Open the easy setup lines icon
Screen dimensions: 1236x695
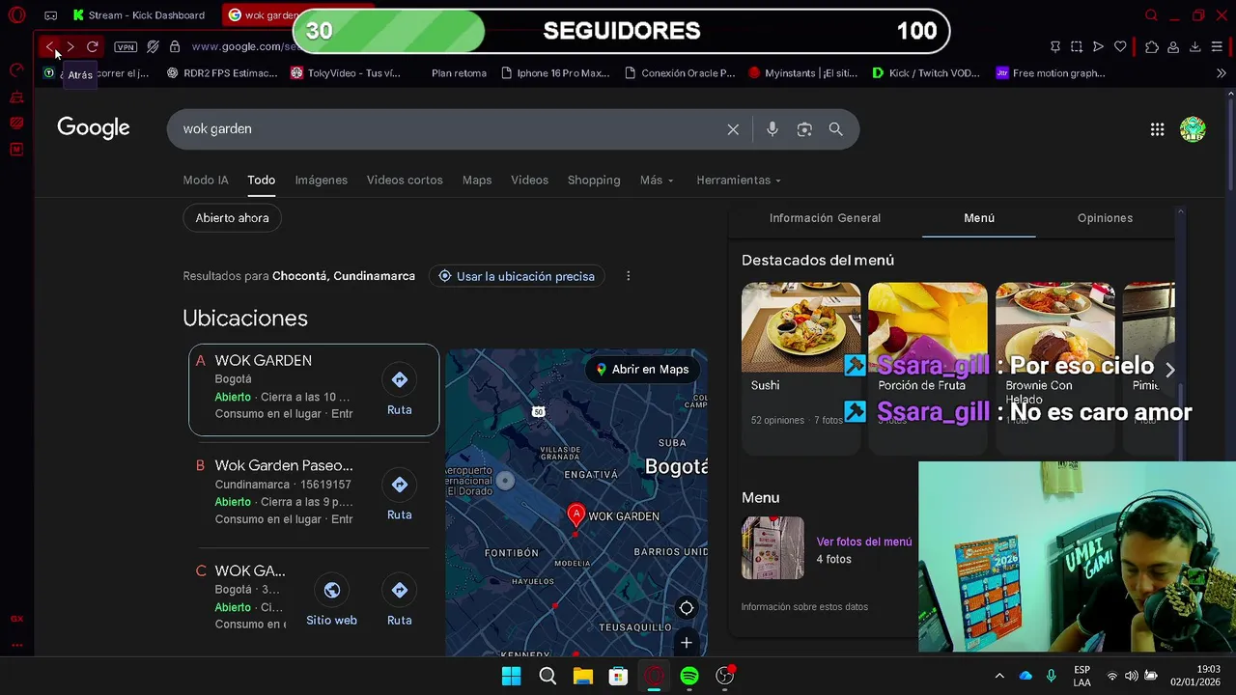[x=1217, y=46]
